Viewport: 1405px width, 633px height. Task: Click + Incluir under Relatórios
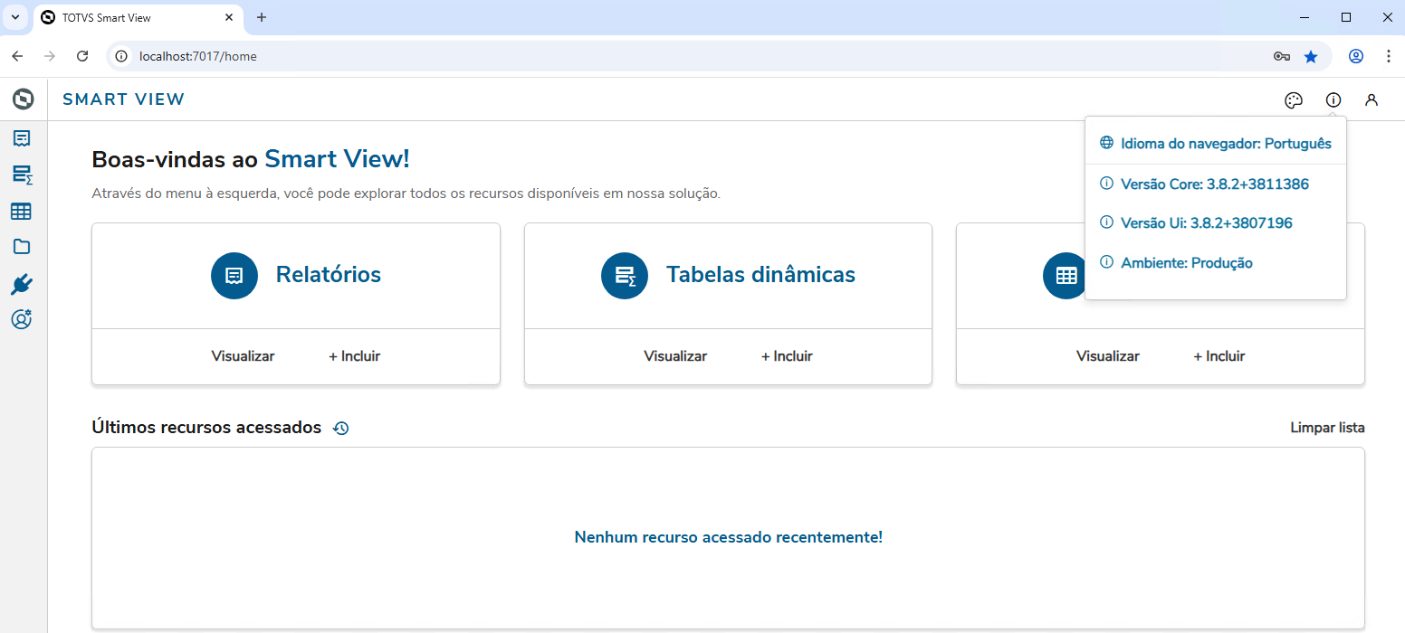(x=354, y=356)
